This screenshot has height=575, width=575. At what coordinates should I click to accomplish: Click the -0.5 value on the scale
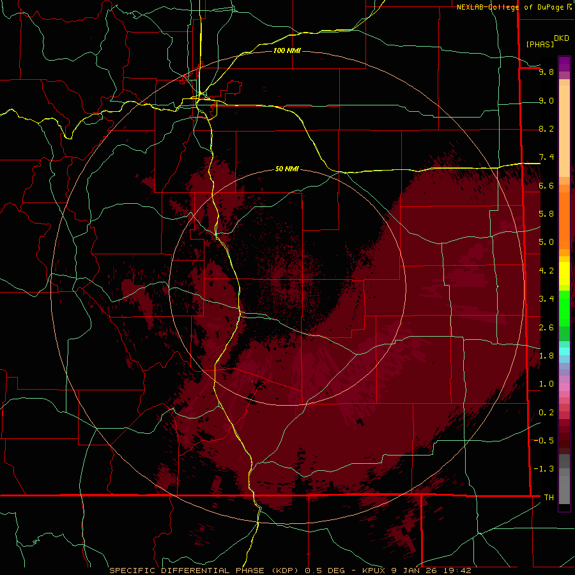[544, 440]
